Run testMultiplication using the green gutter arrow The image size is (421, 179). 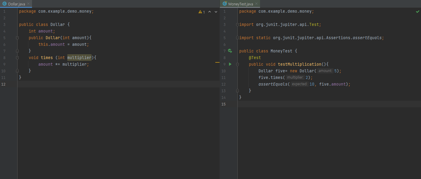(230, 64)
